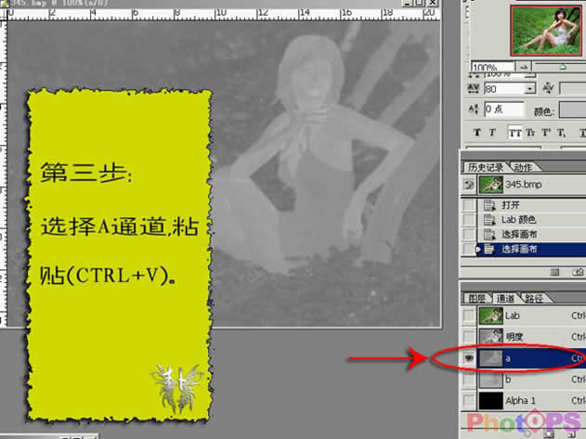
Task: Open the tracking value 80 dropdown
Action: point(530,88)
